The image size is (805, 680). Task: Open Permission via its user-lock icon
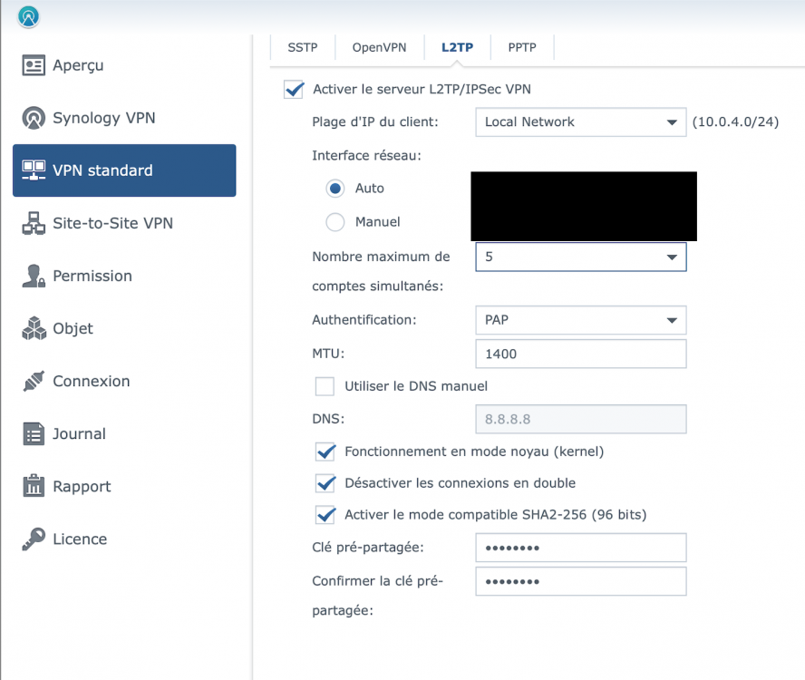[x=34, y=276]
